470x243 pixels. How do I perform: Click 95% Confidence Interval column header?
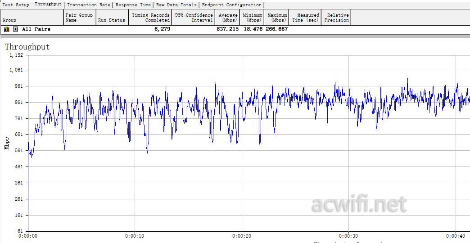click(193, 18)
